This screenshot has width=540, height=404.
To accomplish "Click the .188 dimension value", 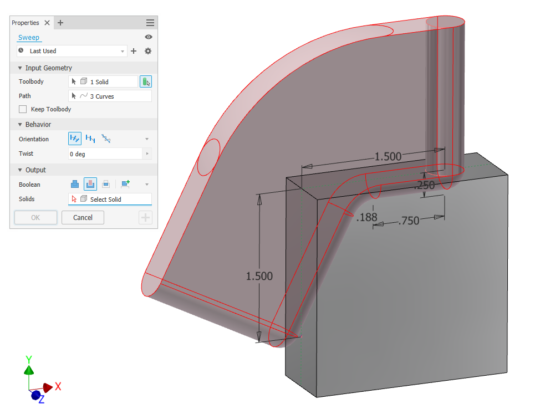I will [367, 217].
